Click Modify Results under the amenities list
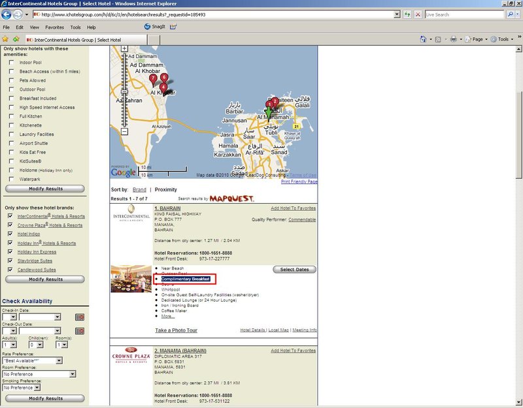 click(45, 189)
